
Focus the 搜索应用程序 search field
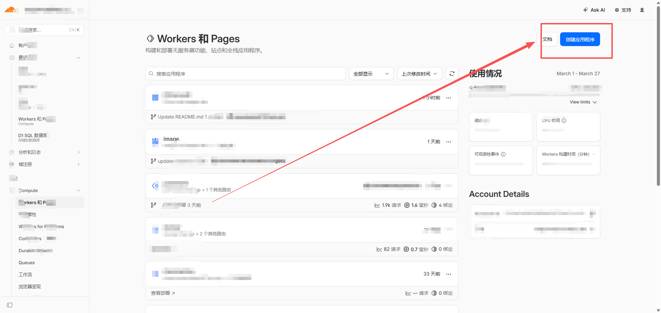(245, 74)
